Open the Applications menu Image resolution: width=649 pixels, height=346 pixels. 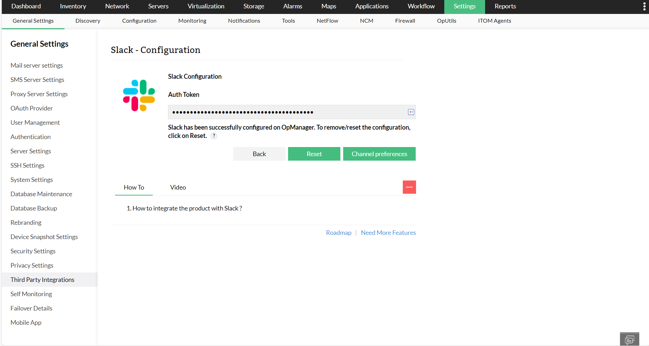tap(372, 6)
